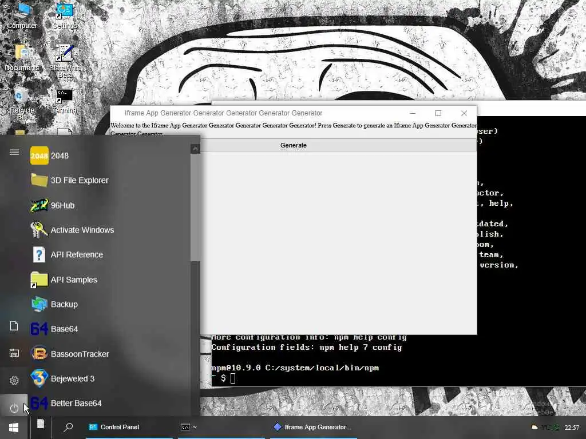Close the Iframe App Generator window

click(464, 113)
